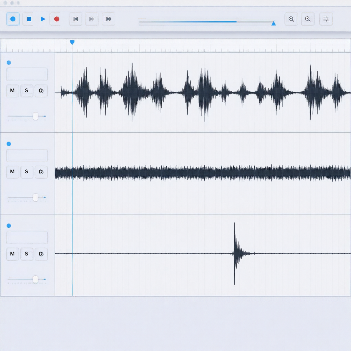Toggle the blue dot indicator on the first track
Screen dimensions: 351x351
tap(9, 62)
